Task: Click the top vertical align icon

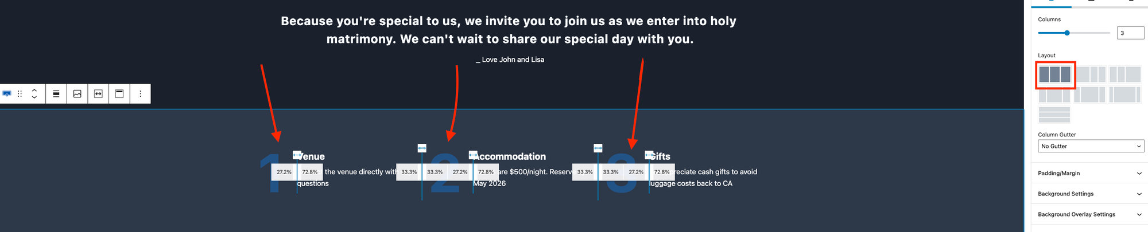Action: pyautogui.click(x=119, y=93)
